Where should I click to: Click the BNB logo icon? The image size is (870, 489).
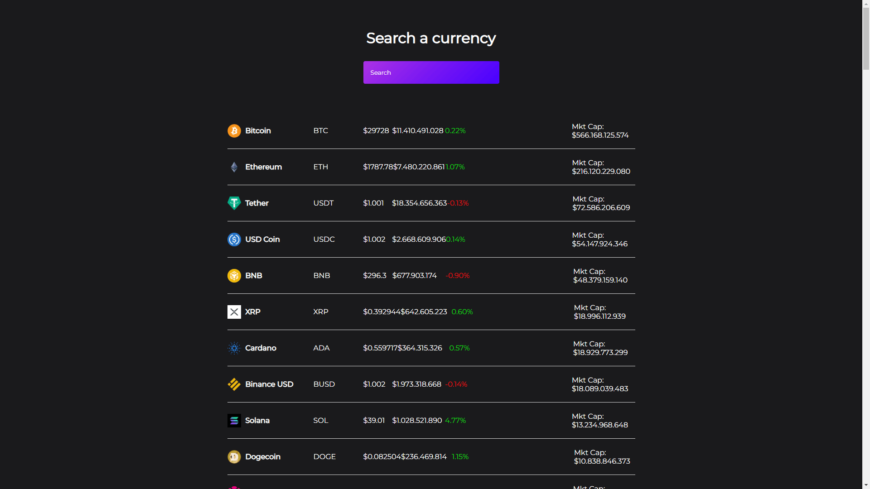click(234, 276)
